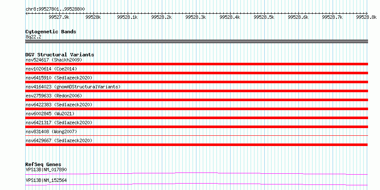Click the 99528.7k ruler tick label
The height and width of the screenshot is (190, 380).
pyautogui.click(x=333, y=17)
